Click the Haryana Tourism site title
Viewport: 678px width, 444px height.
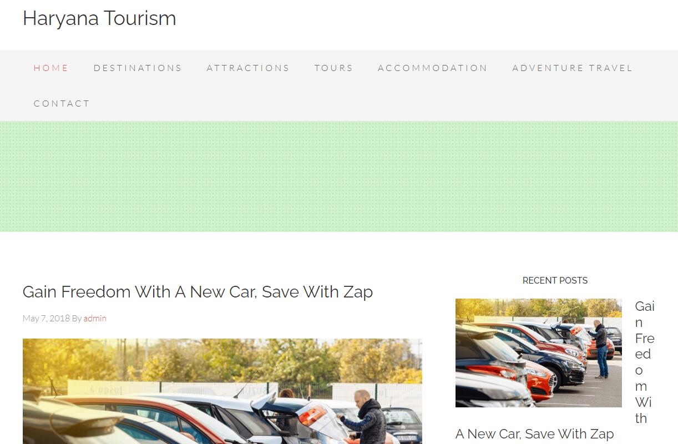click(99, 18)
